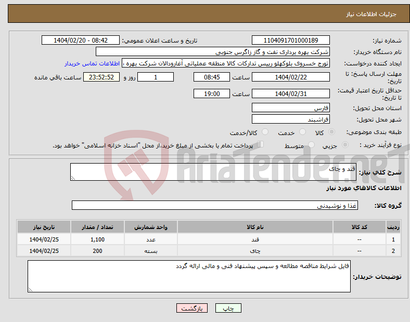Click the تاریخ نیاز column header
Viewport: 410px width, 322px height.
point(44,227)
